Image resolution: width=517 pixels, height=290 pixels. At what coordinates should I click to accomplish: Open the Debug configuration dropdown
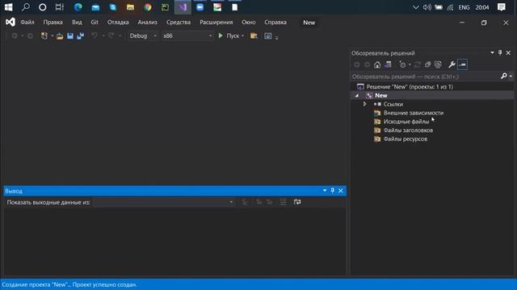pyautogui.click(x=142, y=35)
